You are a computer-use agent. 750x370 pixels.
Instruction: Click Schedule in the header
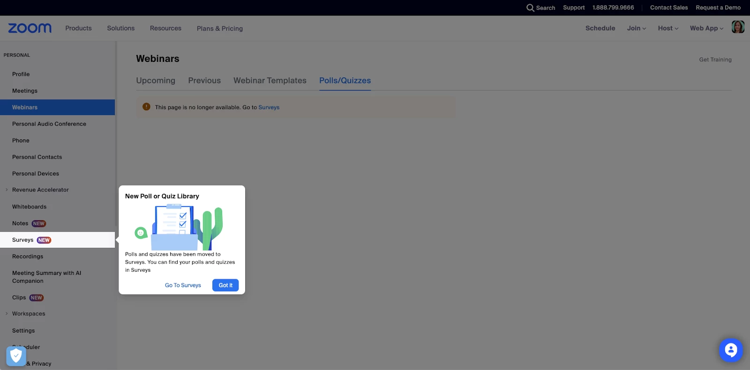(x=600, y=28)
